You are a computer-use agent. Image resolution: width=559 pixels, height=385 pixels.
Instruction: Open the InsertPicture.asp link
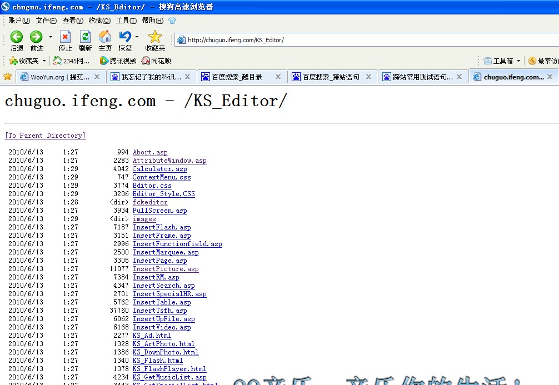tap(166, 269)
